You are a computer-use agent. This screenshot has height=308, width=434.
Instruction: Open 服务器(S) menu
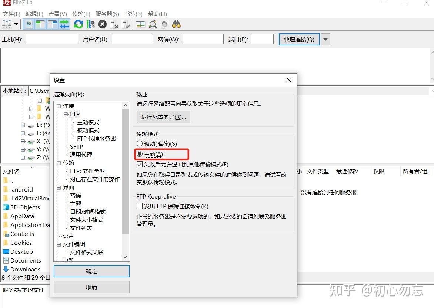pos(107,14)
